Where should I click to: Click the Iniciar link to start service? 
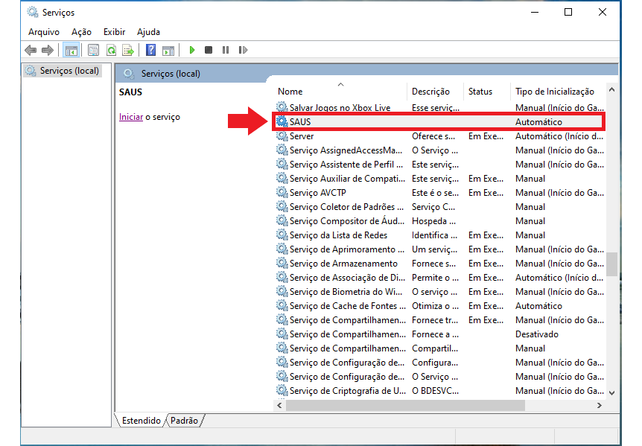[130, 117]
